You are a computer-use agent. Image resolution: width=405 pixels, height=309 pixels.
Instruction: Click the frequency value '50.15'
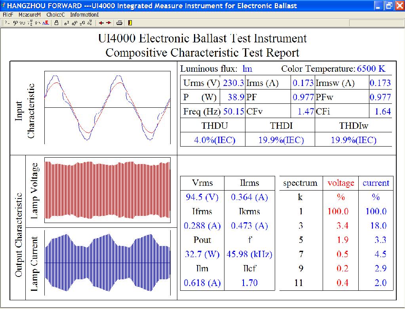coord(234,111)
